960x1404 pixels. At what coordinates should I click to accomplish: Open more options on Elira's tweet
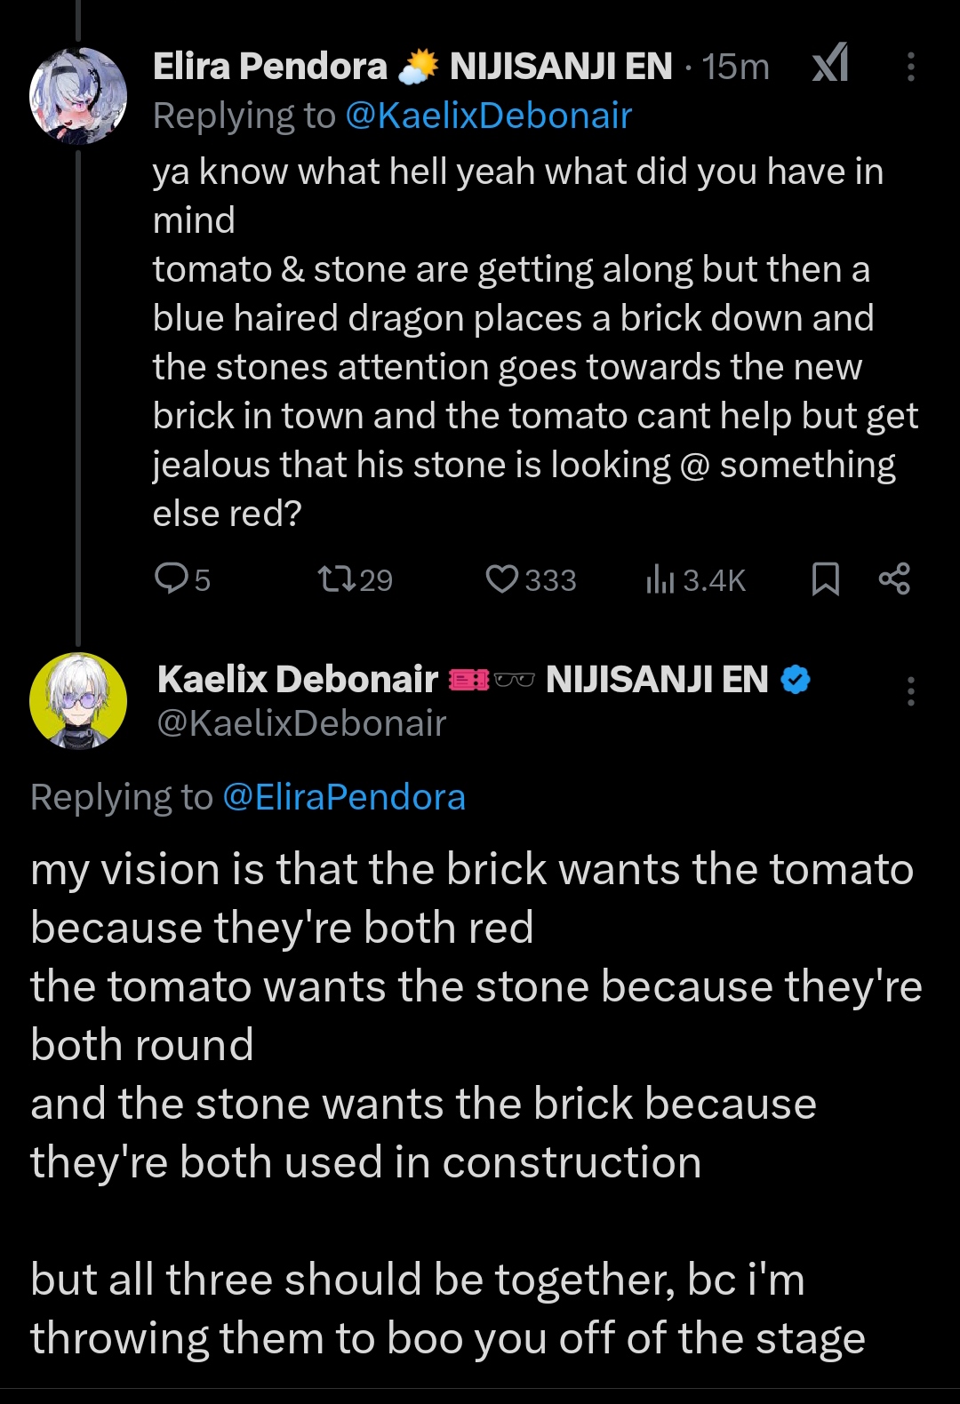tap(910, 67)
